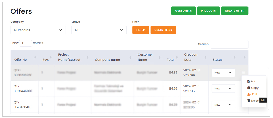Click the Show entries number box
273x118 pixels.
(25, 43)
